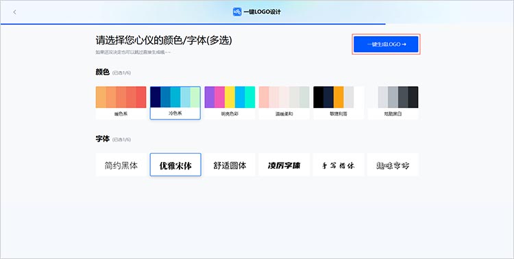Select the 手写楷体 handwriting font
Viewport: 514px width, 259px height.
click(339, 165)
